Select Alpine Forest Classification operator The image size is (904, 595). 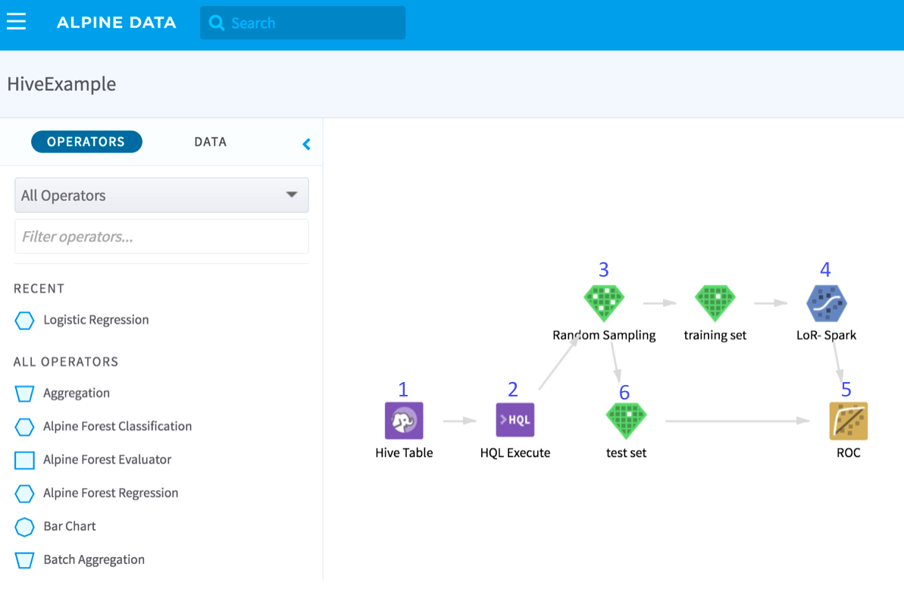click(117, 426)
